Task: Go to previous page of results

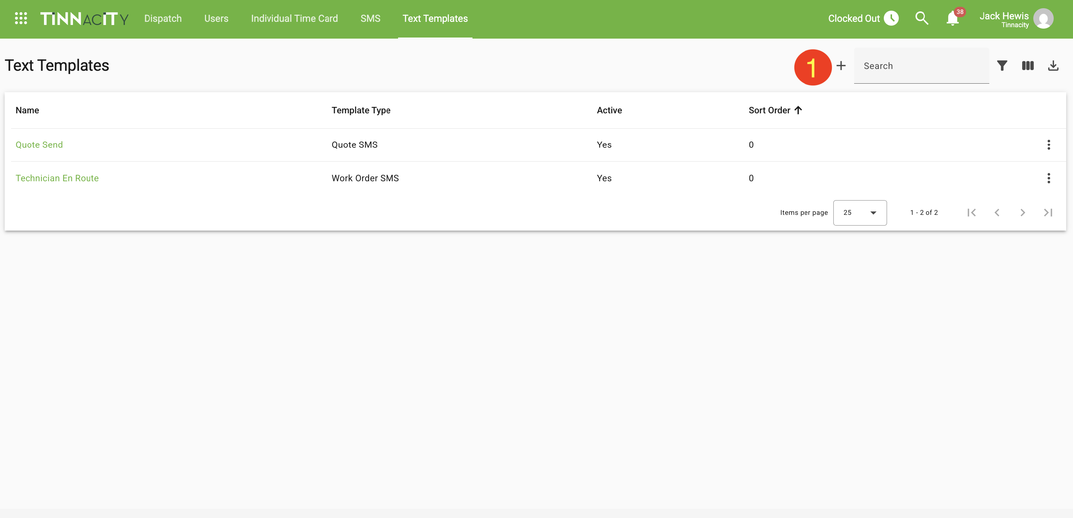Action: 997,213
